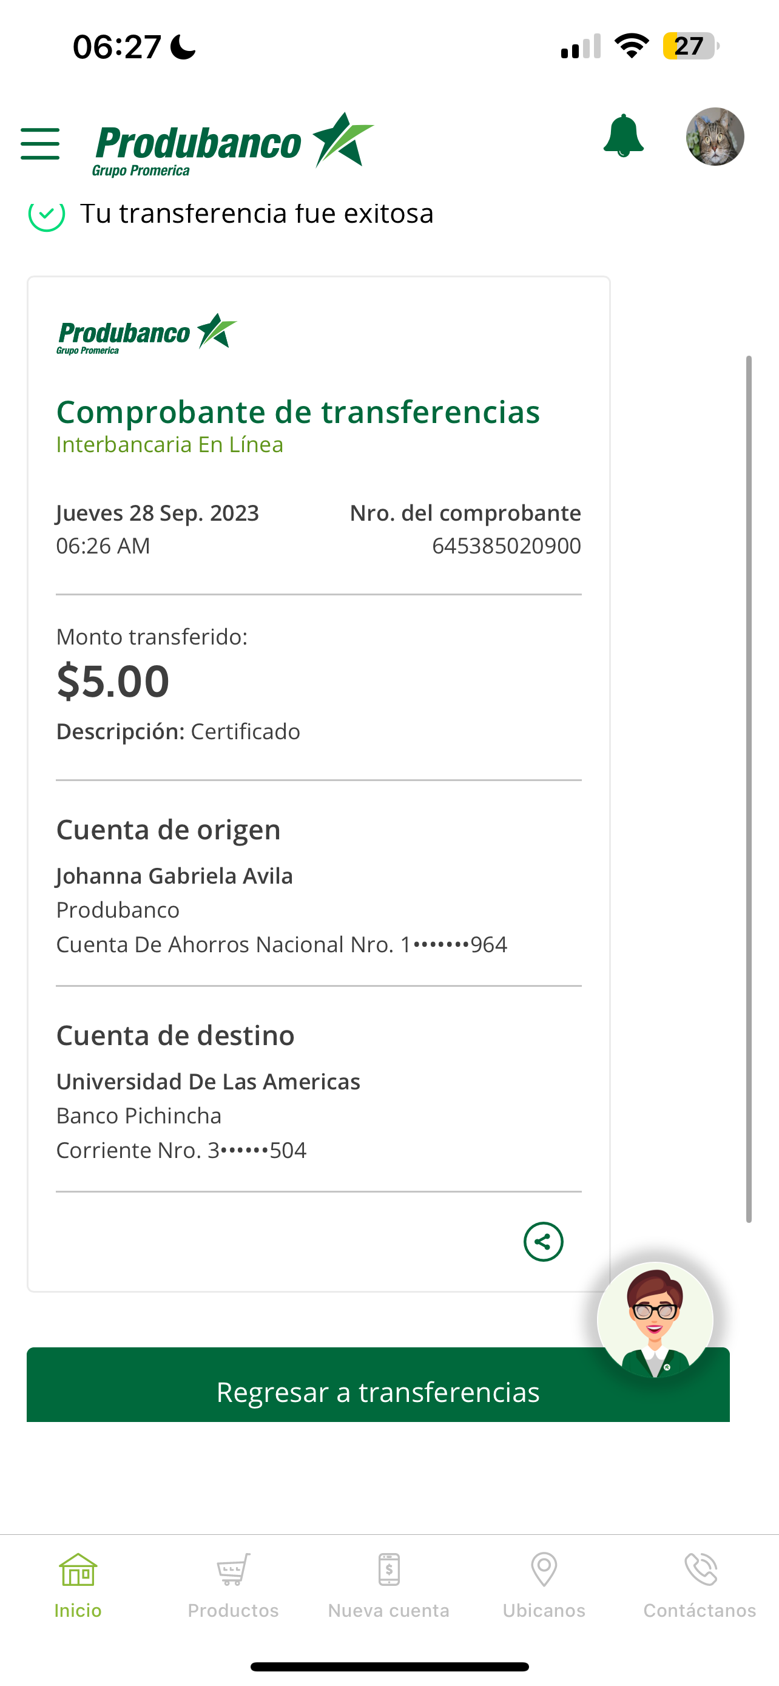This screenshot has height=1686, width=779.
Task: Open the Ubícanos locations tab
Action: tap(544, 1584)
